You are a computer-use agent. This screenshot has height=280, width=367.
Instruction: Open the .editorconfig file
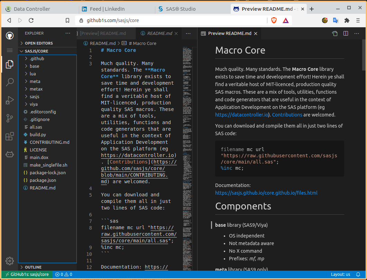pos(47,112)
